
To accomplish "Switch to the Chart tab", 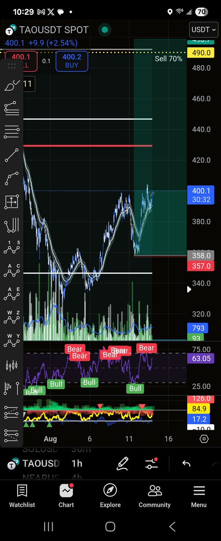I will [66, 495].
